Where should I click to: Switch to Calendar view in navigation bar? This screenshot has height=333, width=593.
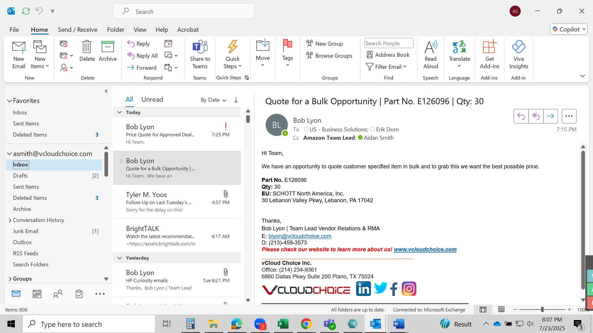[37, 294]
